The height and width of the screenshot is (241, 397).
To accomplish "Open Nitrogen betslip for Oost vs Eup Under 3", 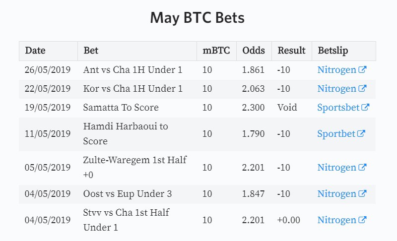I will (337, 194).
